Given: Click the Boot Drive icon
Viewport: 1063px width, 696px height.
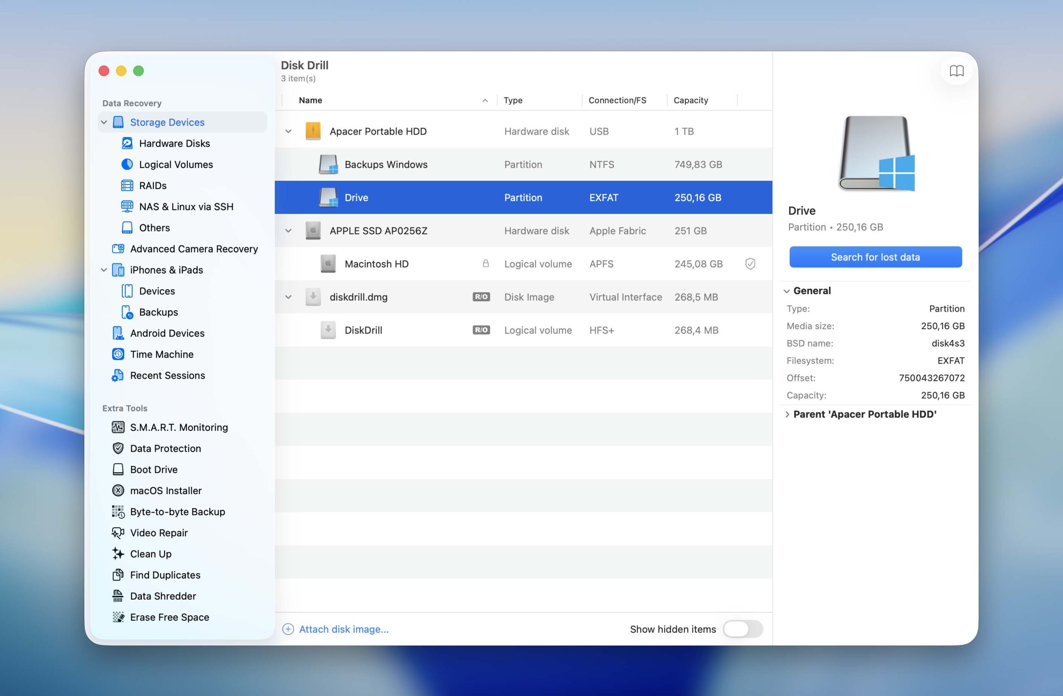Looking at the screenshot, I should point(118,470).
